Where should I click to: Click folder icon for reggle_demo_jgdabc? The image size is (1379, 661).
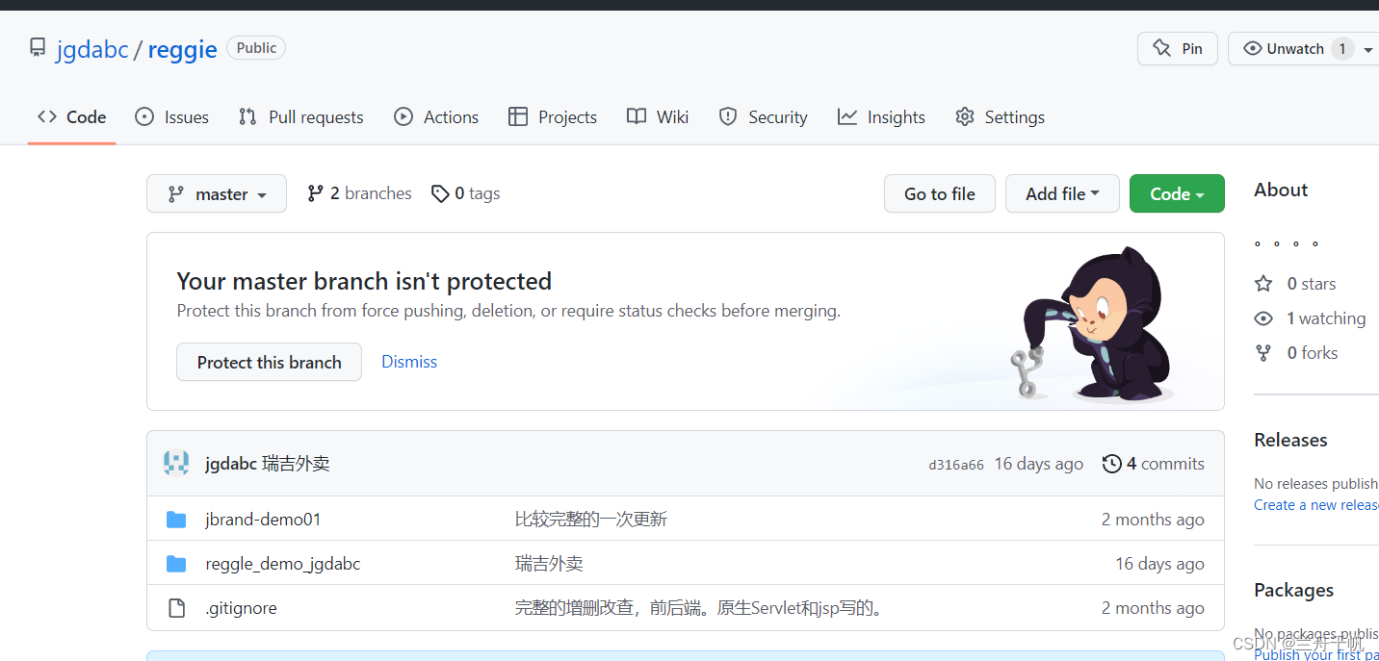coord(176,564)
